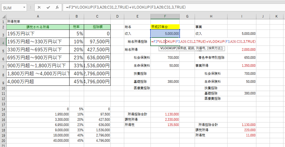
Task: Select row 4 header
Action: pos(3,42)
